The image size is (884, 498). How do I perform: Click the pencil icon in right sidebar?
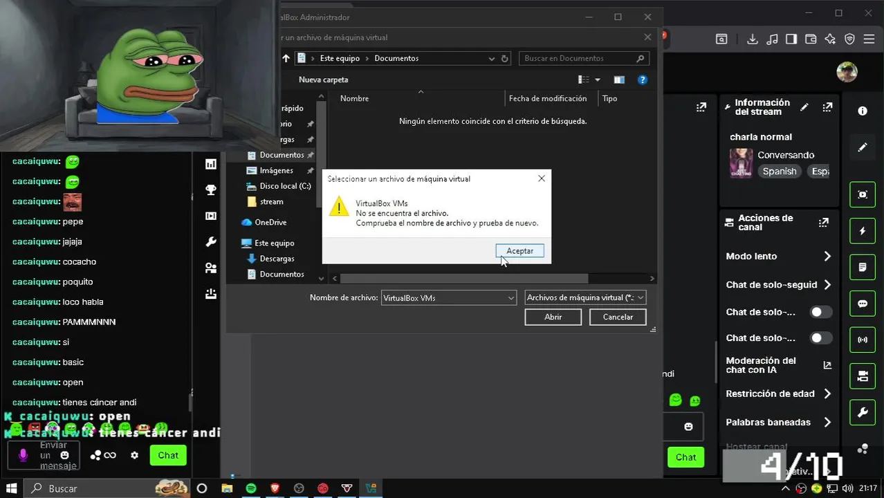click(x=863, y=147)
